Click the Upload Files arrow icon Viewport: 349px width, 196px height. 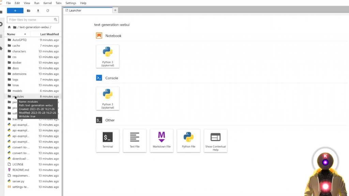point(38,11)
